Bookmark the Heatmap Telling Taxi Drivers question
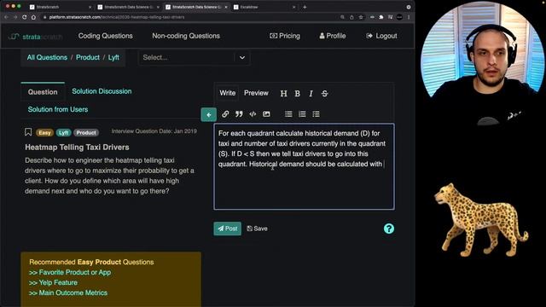The width and height of the screenshot is (546, 307). pyautogui.click(x=28, y=131)
